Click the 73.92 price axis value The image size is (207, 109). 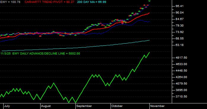click(179, 32)
